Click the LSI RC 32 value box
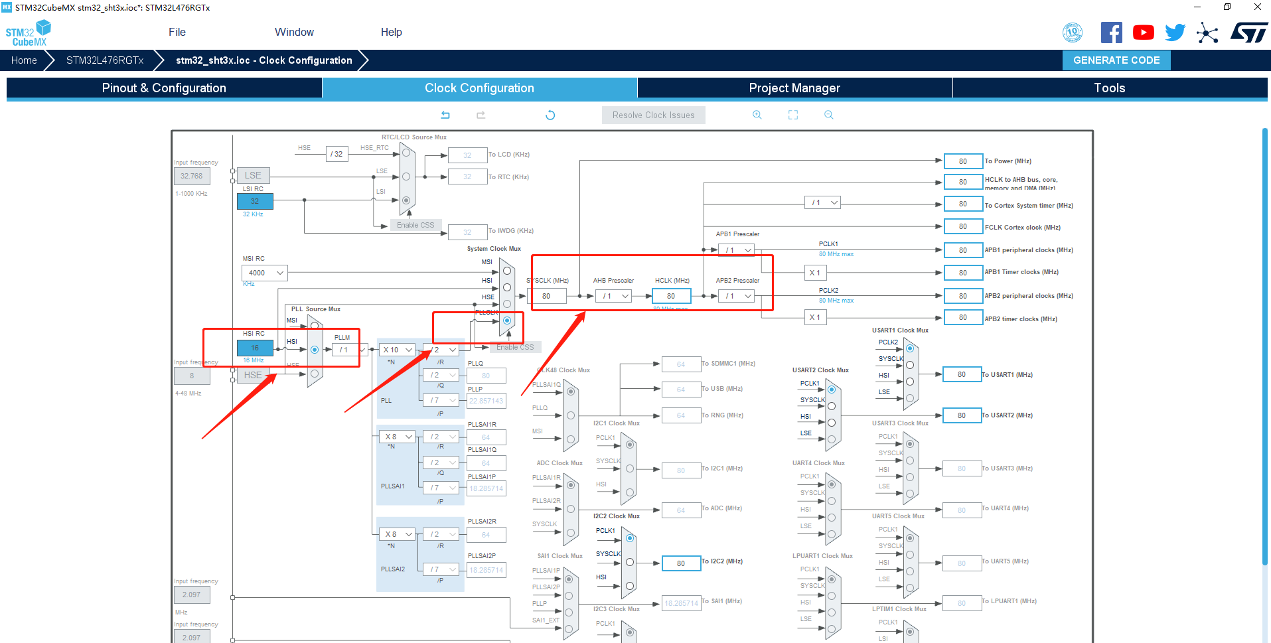The image size is (1271, 643). pyautogui.click(x=255, y=201)
